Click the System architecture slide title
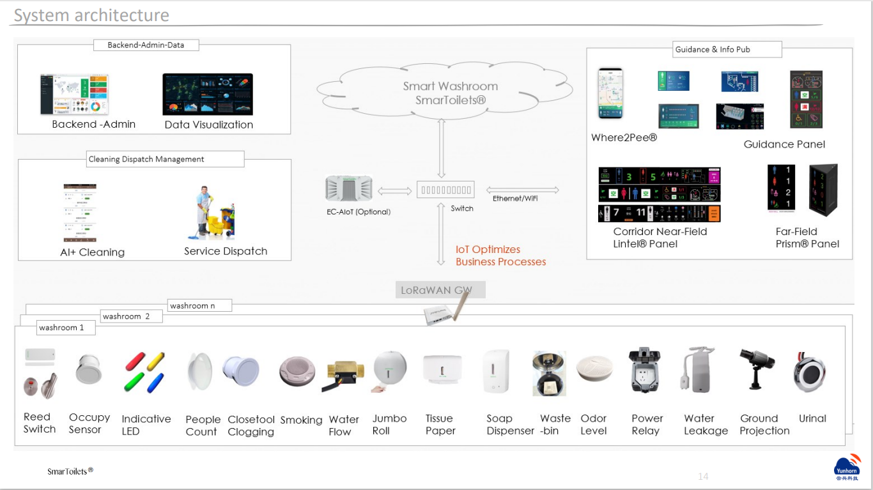Screen dimensions: 873x490 coord(91,15)
